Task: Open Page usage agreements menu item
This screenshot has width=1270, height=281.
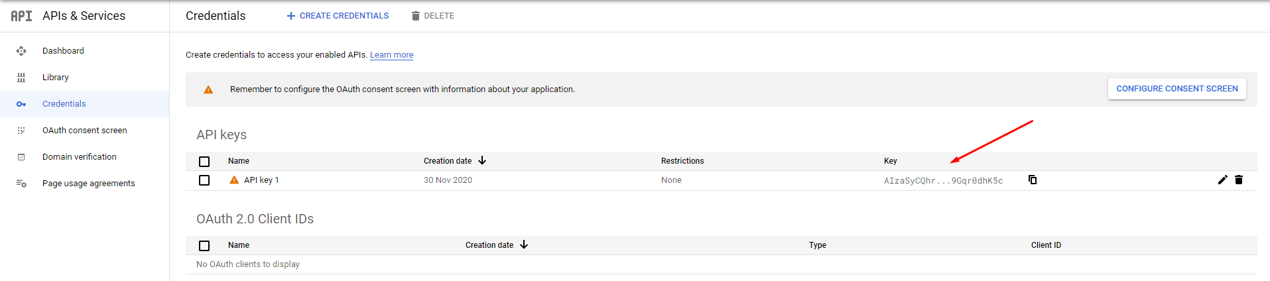Action: point(89,184)
